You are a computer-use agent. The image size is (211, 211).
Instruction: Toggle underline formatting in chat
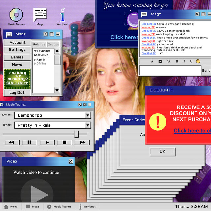coord(191,62)
